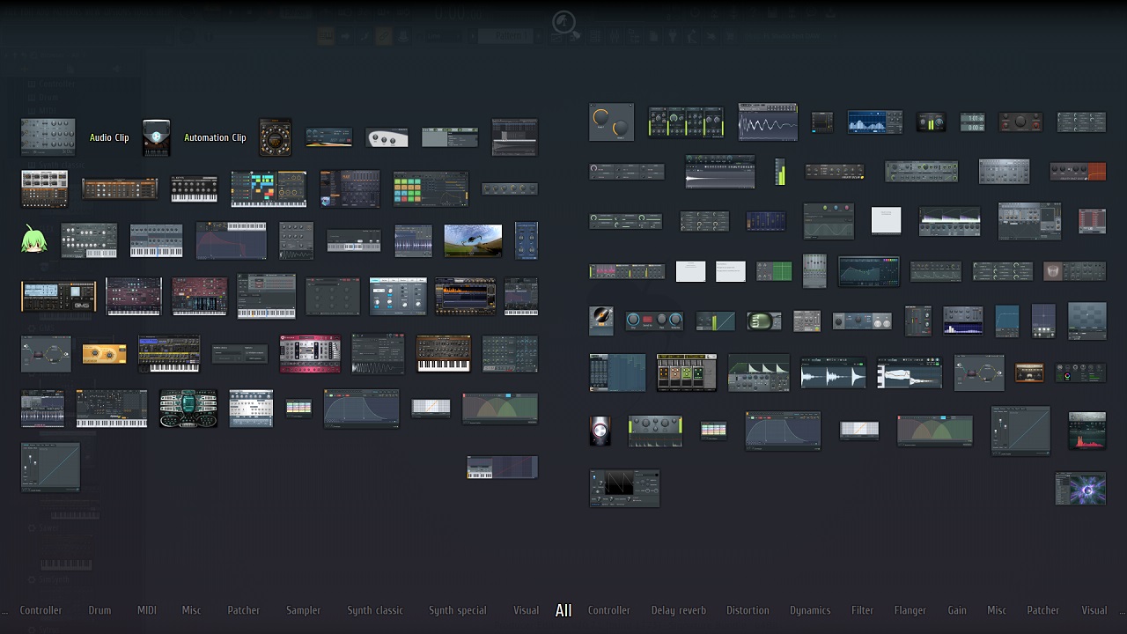Click the tall green level meter plugin
This screenshot has height=634, width=1127.
pos(779,172)
